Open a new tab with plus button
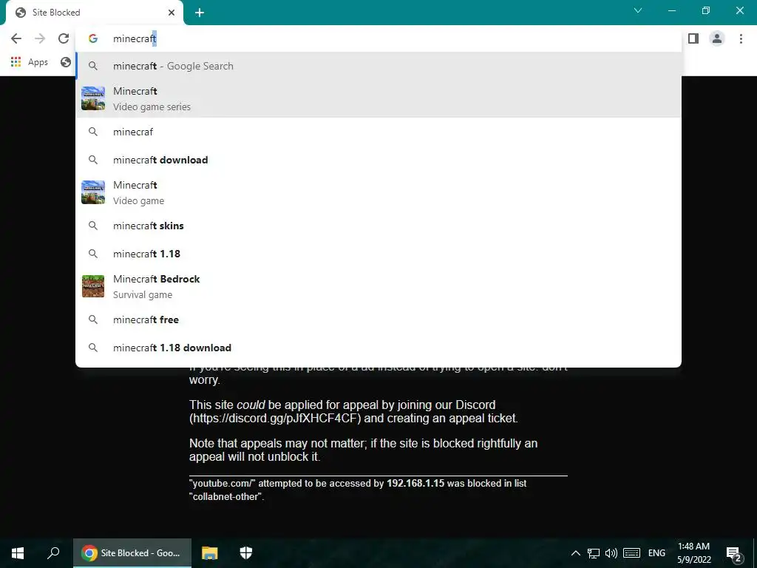Screen dimensions: 757x568 coord(200,13)
